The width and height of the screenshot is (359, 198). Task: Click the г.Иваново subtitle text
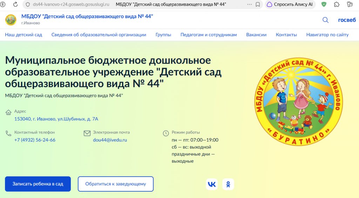click(x=31, y=23)
